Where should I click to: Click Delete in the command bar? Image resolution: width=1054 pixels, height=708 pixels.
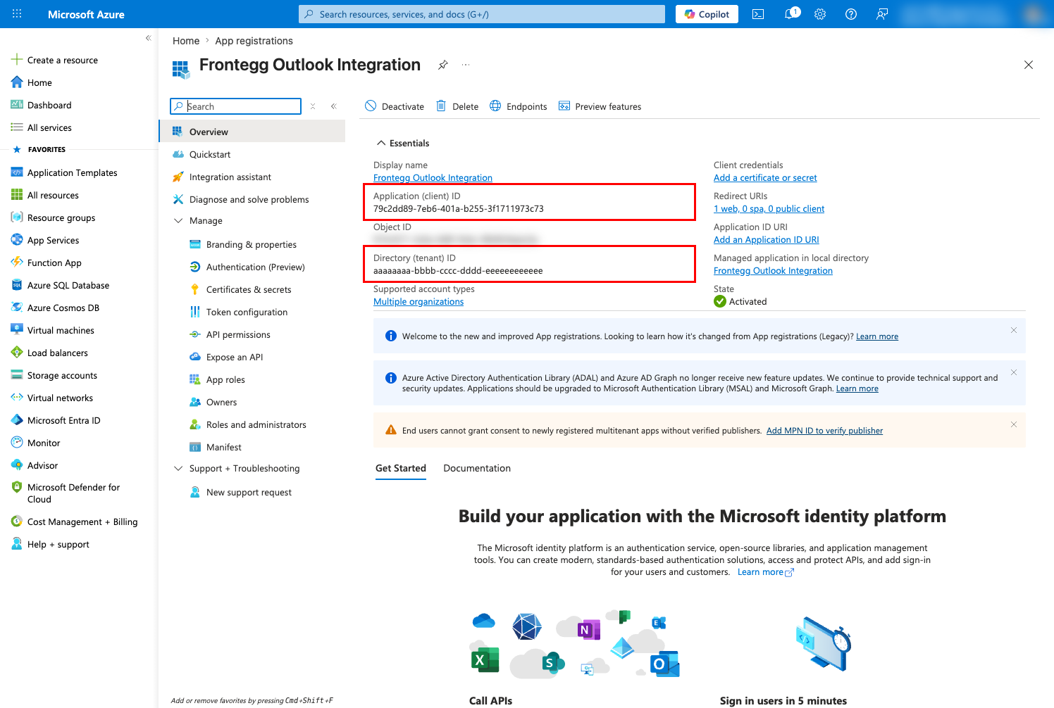click(x=457, y=106)
